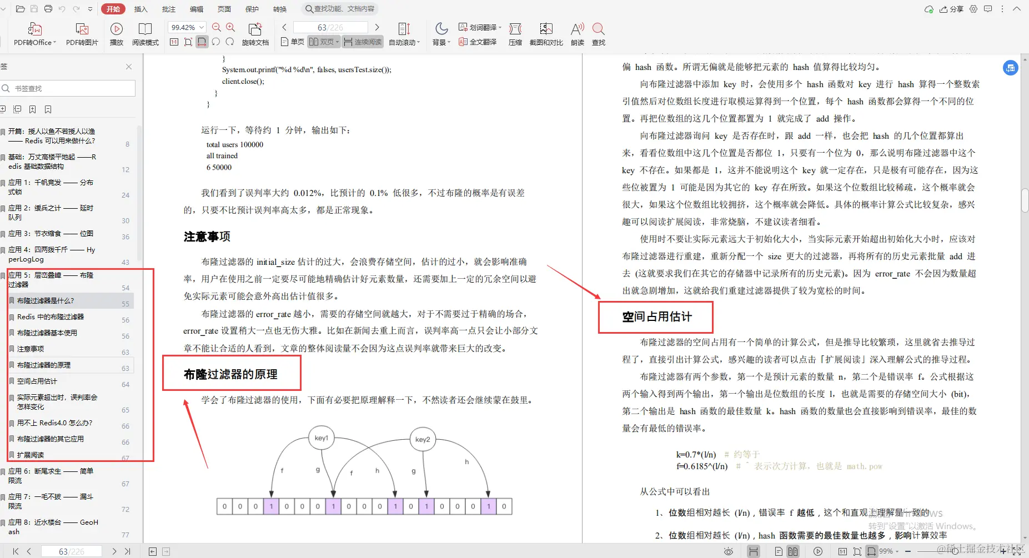Screen dimensions: 1029x558
Task: Switch to the 插入 ribbon tab
Action: pos(140,8)
